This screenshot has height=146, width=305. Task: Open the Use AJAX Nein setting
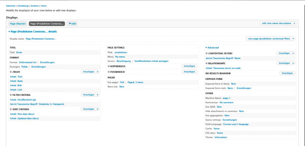[x=219, y=107]
